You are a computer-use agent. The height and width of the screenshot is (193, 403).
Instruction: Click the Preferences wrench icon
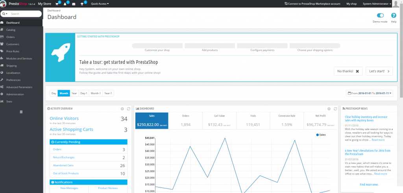pyautogui.click(x=2, y=80)
